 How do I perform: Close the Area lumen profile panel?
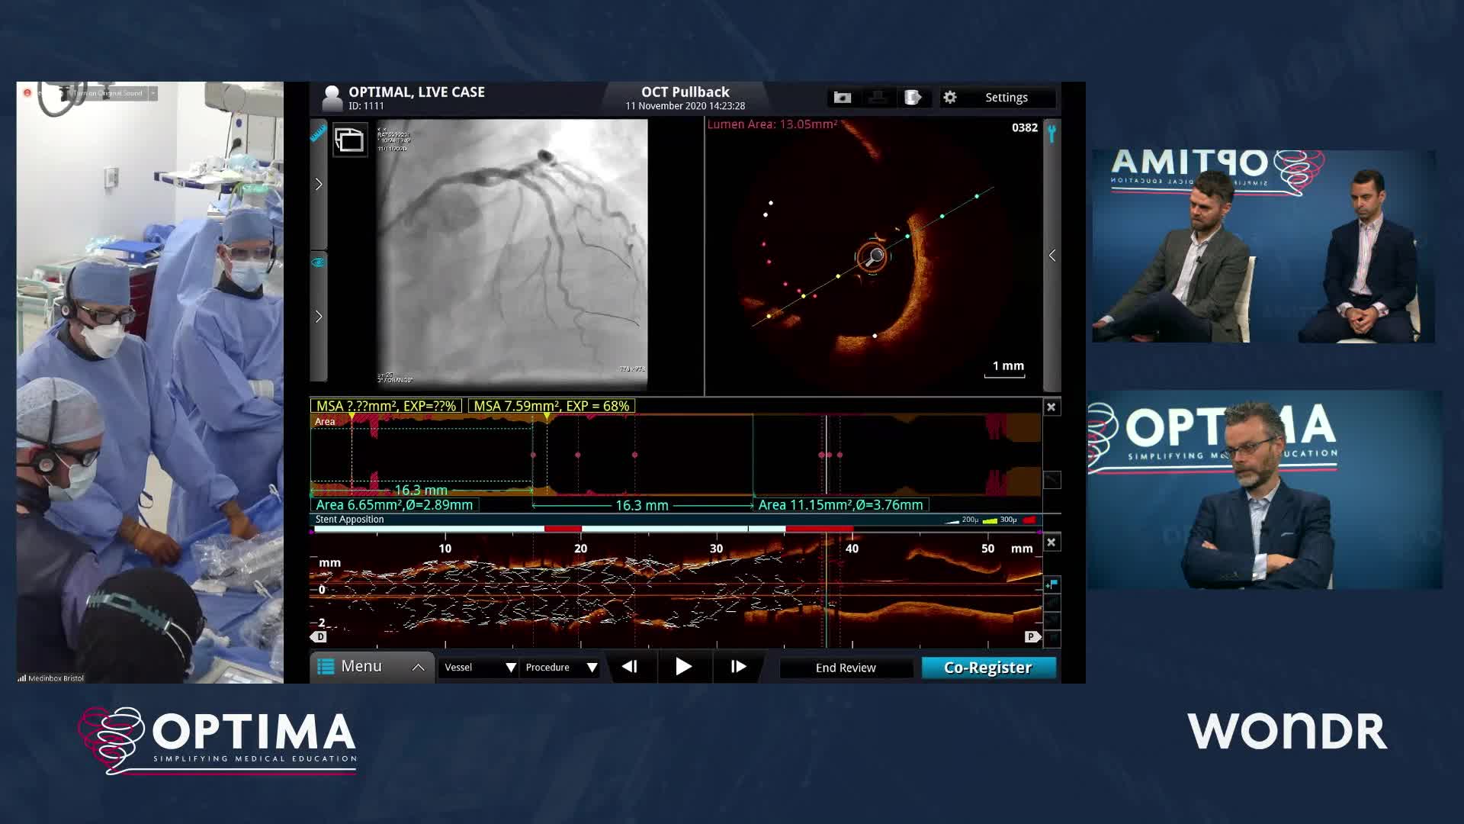pyautogui.click(x=1051, y=407)
